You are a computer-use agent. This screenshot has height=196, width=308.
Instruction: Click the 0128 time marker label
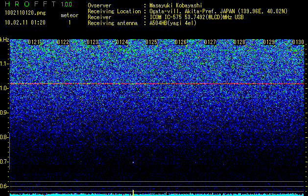[x=239, y=42]
